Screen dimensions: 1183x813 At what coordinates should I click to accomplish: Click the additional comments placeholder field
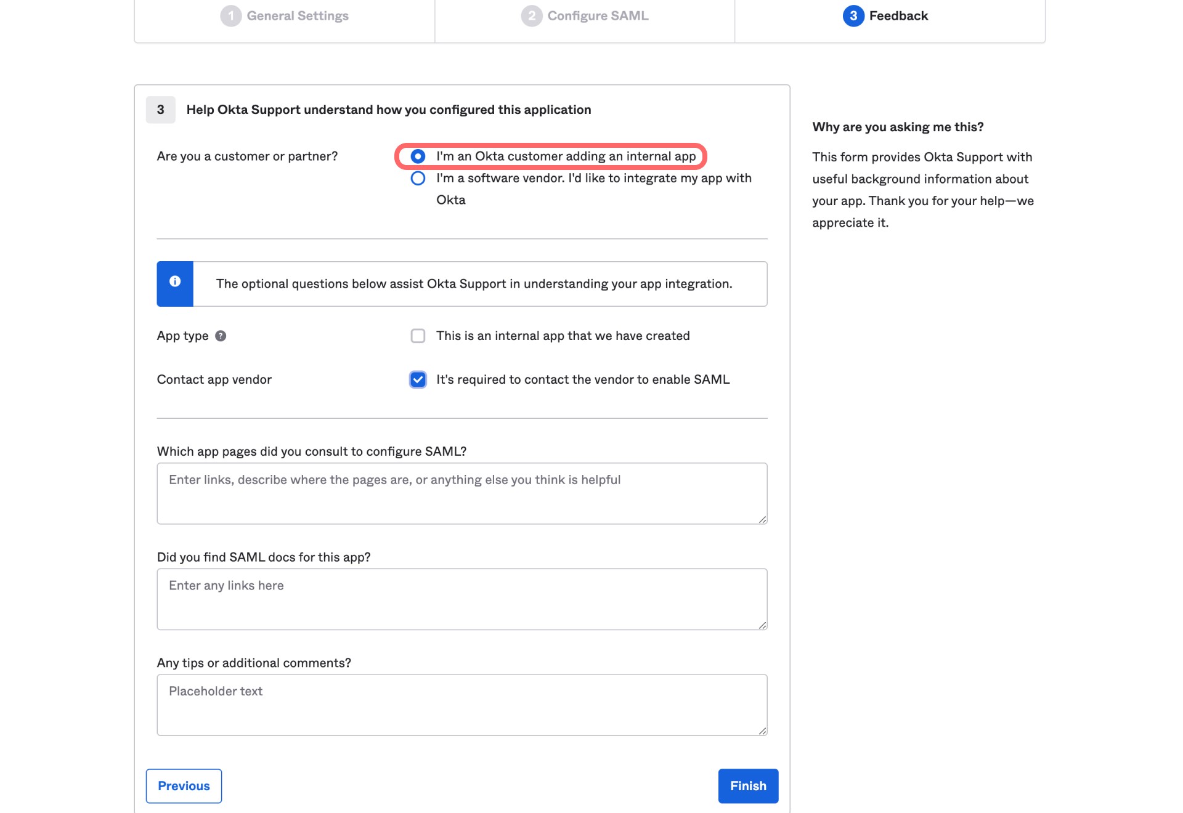461,704
